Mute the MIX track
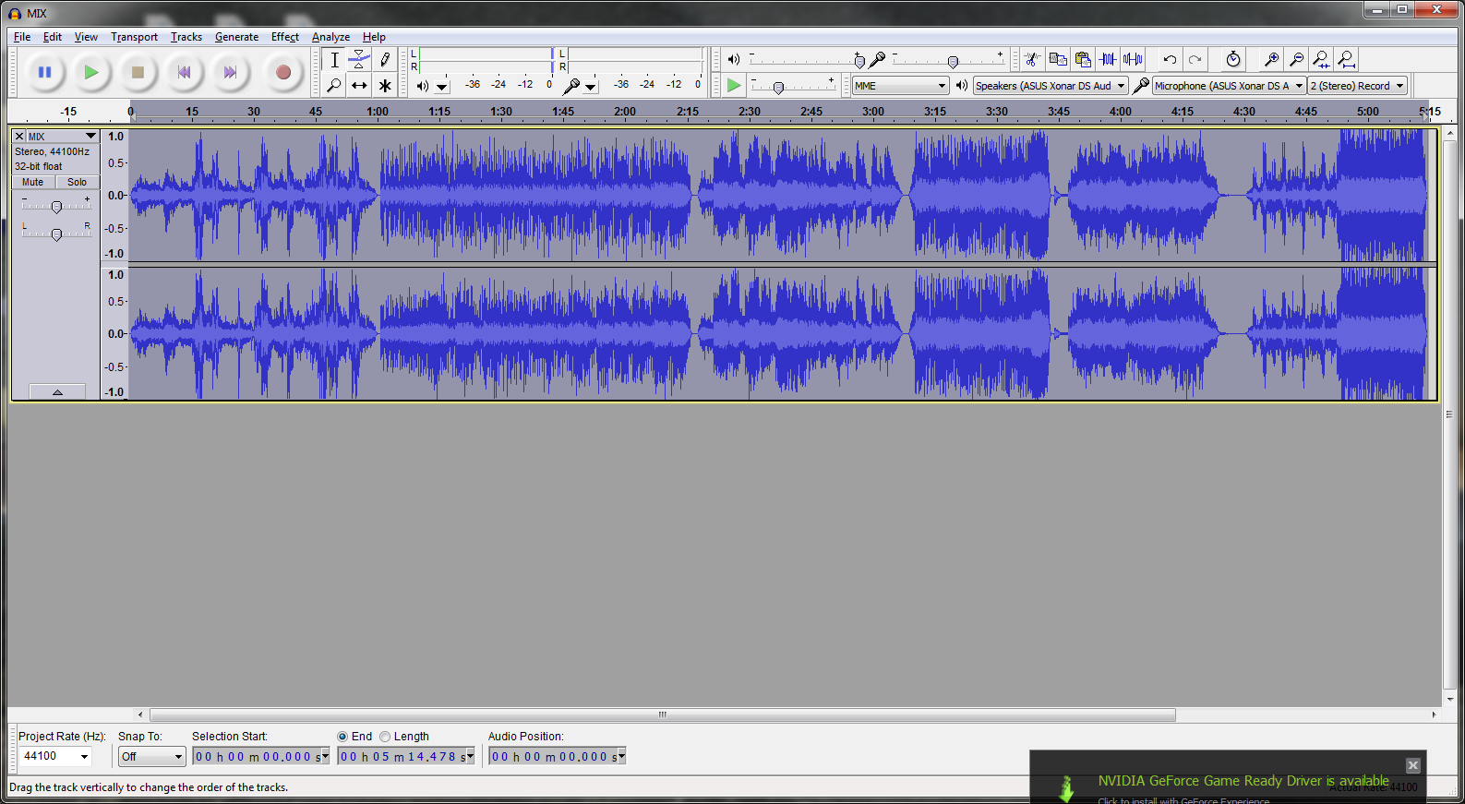The image size is (1465, 804). pos(33,182)
